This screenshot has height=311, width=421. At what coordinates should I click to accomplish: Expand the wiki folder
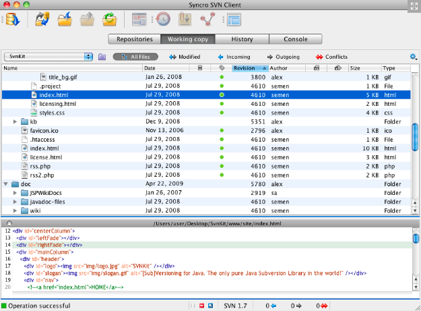(15, 210)
